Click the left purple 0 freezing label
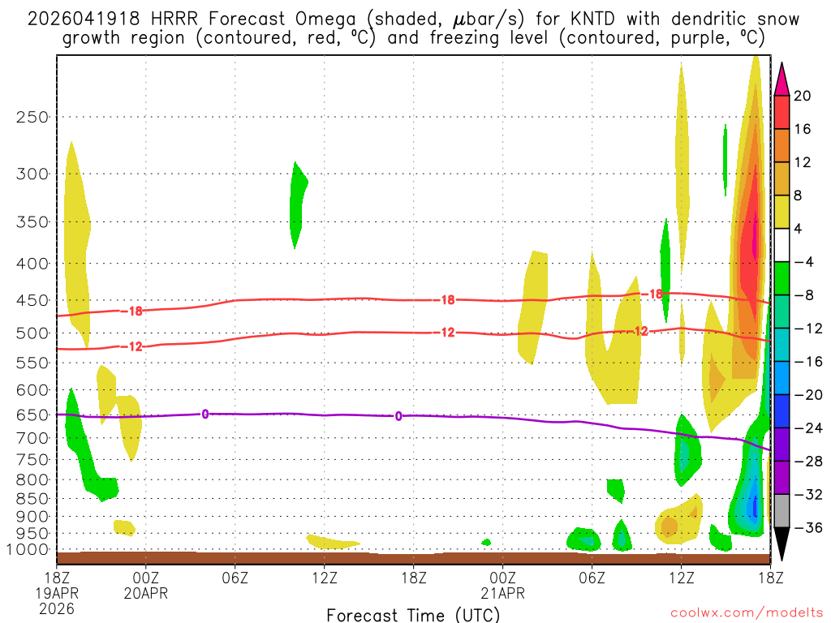 [205, 415]
